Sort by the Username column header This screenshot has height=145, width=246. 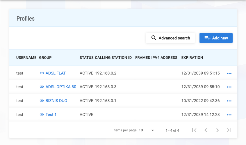(x=26, y=57)
